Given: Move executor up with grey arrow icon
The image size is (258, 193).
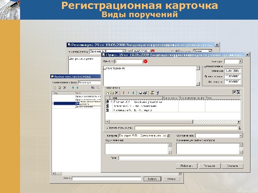Looking at the screenshot, I should point(129,93).
